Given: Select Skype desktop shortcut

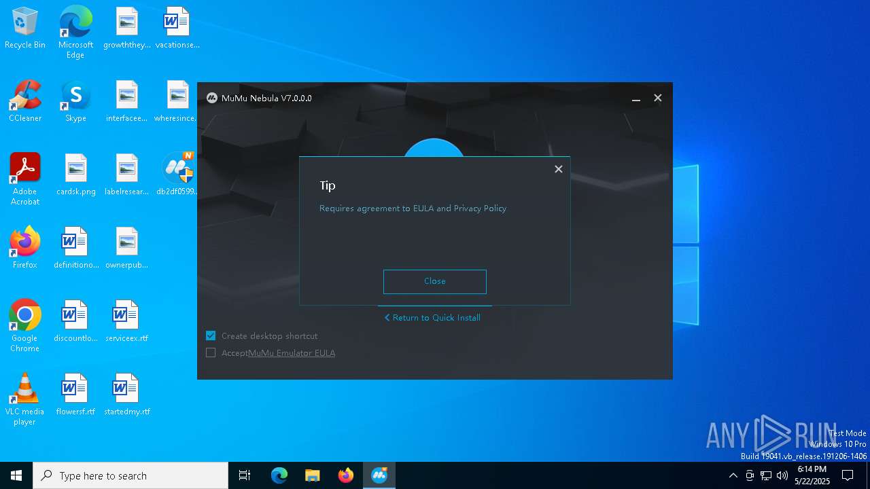Looking at the screenshot, I should (75, 102).
